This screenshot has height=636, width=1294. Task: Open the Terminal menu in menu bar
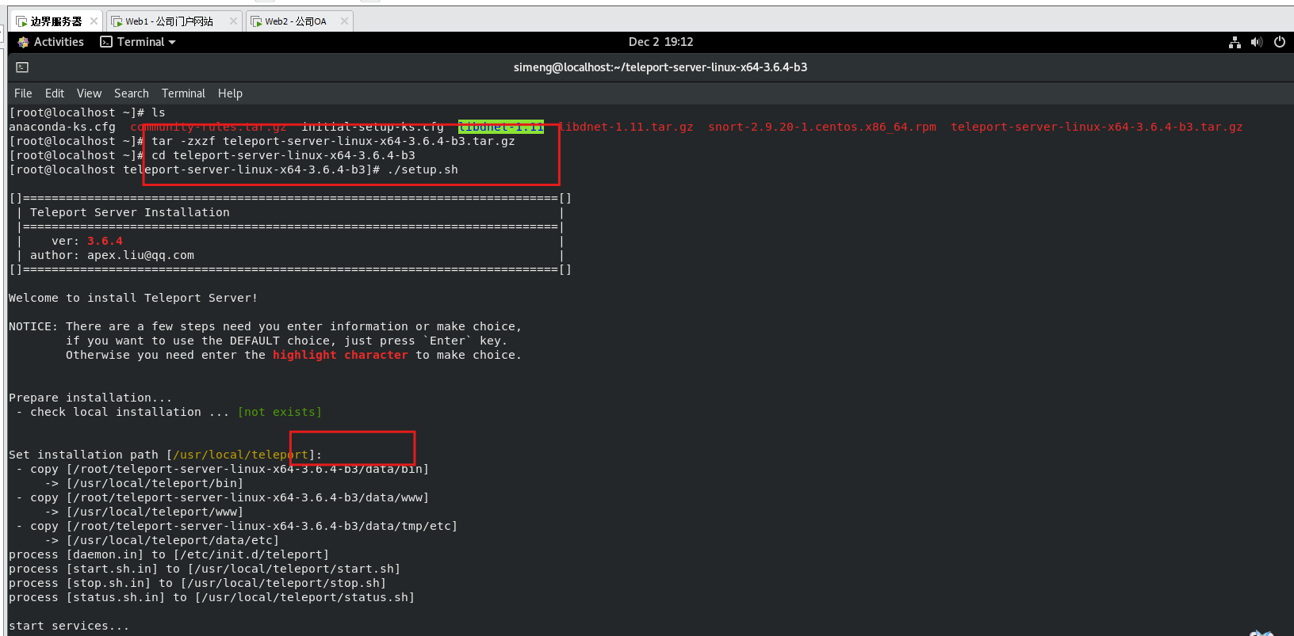(x=183, y=93)
